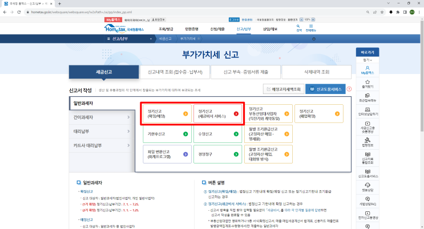Open 인터넷상담하기 in the right sidebar
The width and height of the screenshot is (424, 229).
point(367,112)
